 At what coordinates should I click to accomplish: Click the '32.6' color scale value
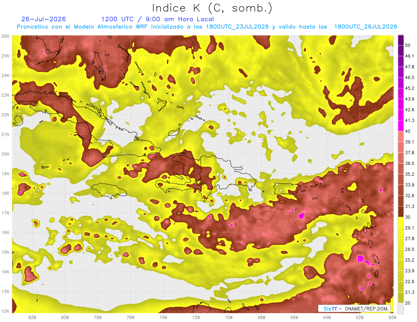410,196
